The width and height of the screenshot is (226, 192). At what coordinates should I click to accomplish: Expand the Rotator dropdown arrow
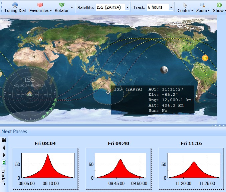click(72, 7)
